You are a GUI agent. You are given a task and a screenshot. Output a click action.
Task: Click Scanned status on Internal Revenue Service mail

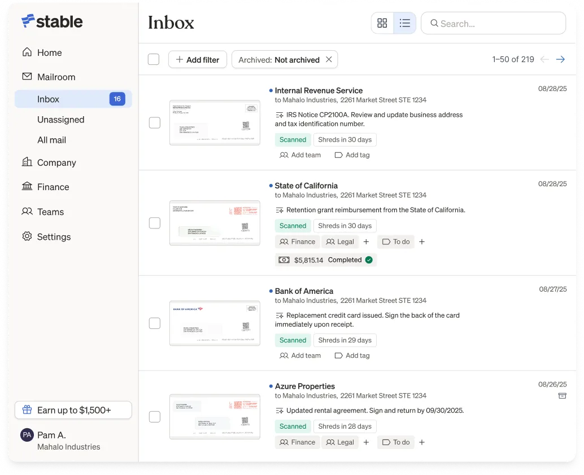pyautogui.click(x=293, y=139)
